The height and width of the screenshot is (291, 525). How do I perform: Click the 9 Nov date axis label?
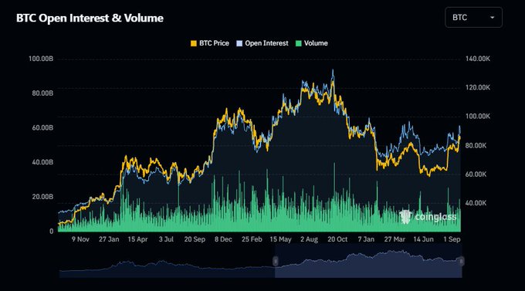pos(80,239)
